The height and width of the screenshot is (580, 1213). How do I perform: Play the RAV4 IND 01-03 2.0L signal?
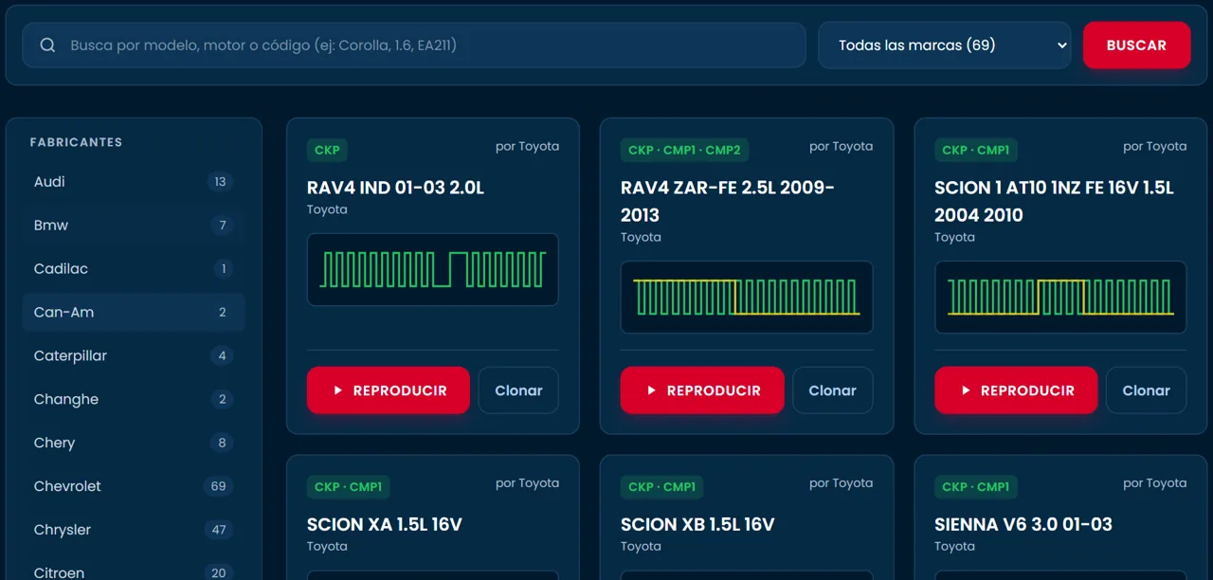(x=389, y=390)
